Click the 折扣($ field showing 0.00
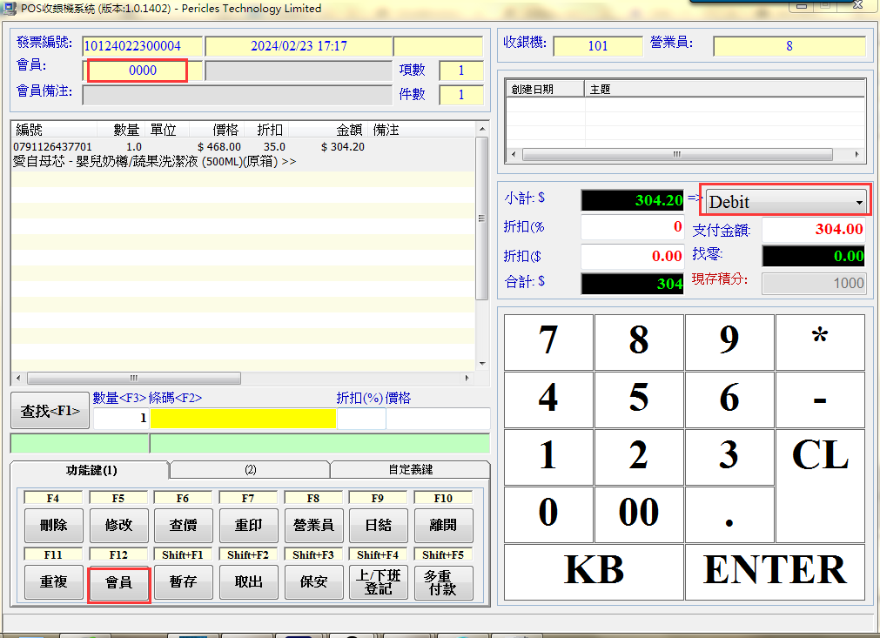880x638 pixels. coord(632,257)
